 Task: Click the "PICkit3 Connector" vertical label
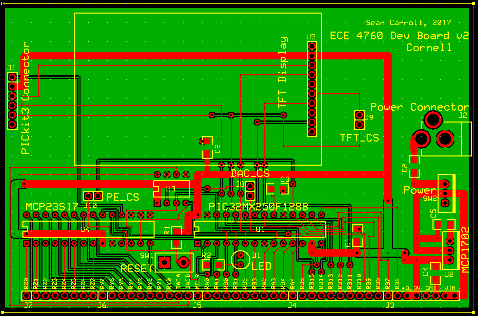tap(25, 98)
